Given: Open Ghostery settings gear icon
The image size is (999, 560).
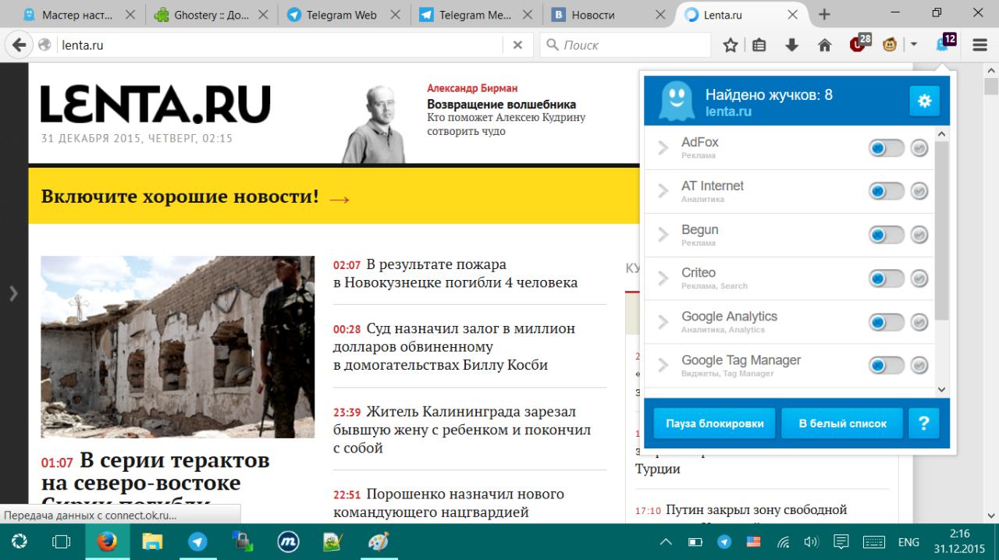Looking at the screenshot, I should pyautogui.click(x=924, y=101).
